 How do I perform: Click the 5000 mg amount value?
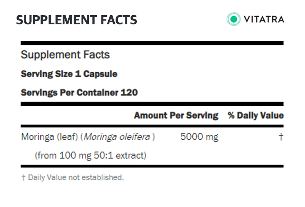(199, 137)
